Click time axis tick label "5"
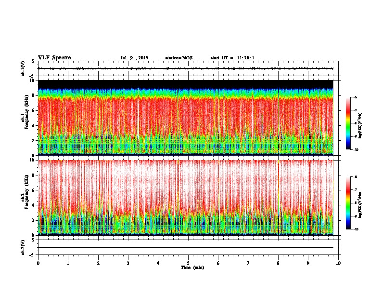This screenshot has width=381, height=295. pos(188,263)
